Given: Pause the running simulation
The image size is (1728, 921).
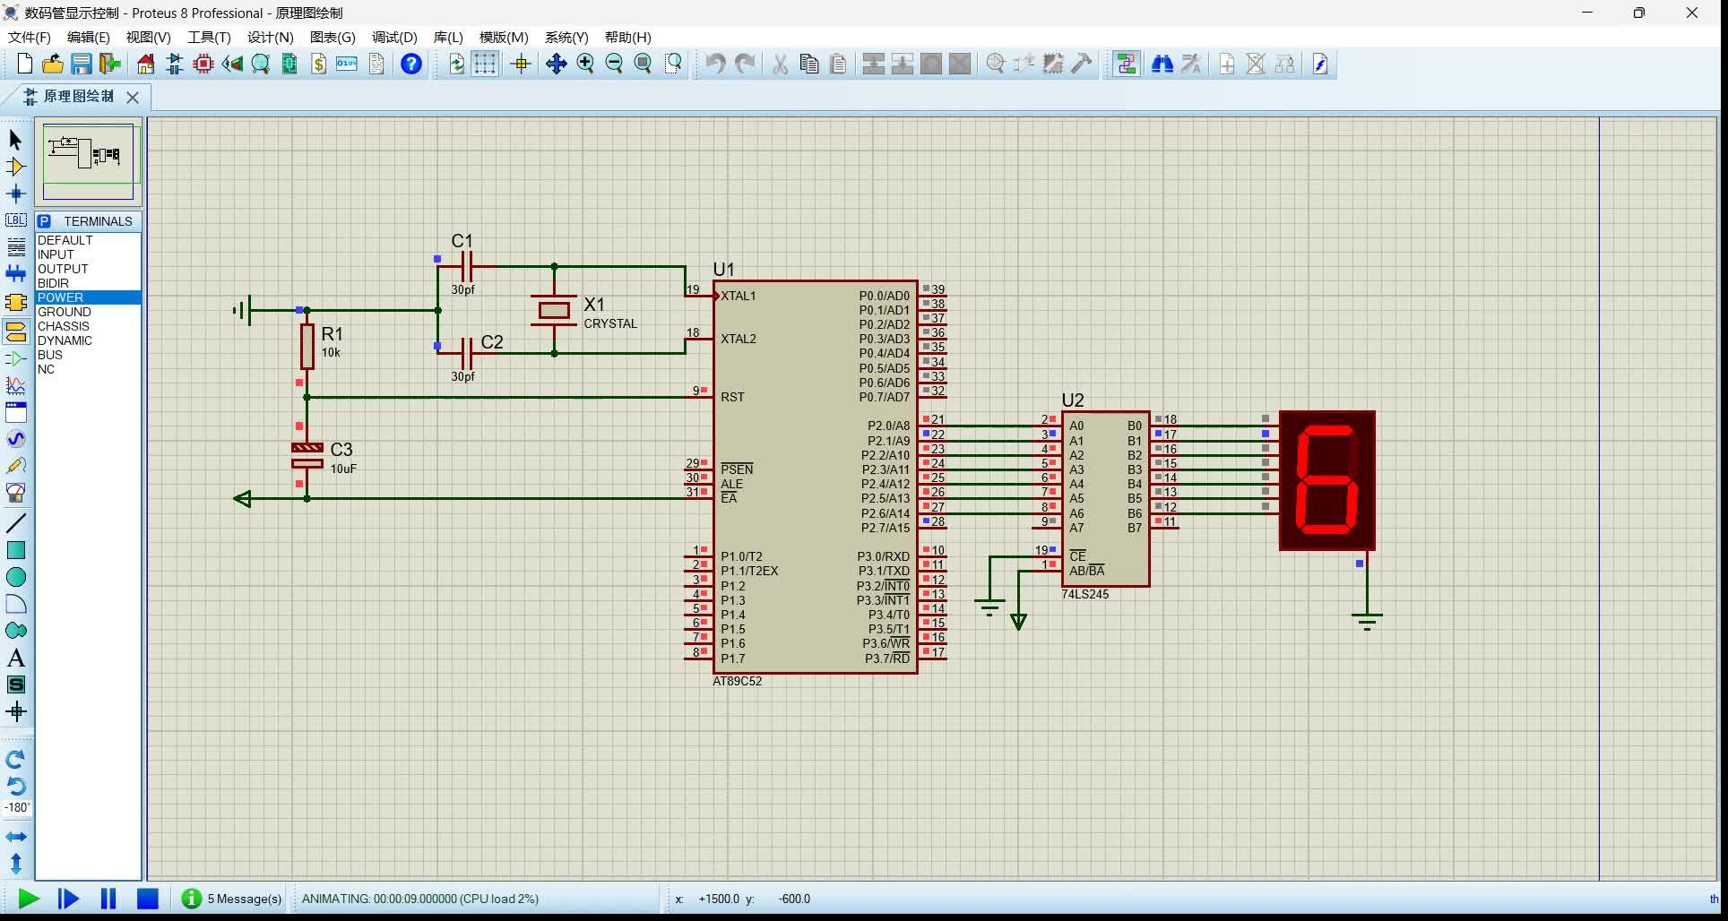Looking at the screenshot, I should (108, 899).
